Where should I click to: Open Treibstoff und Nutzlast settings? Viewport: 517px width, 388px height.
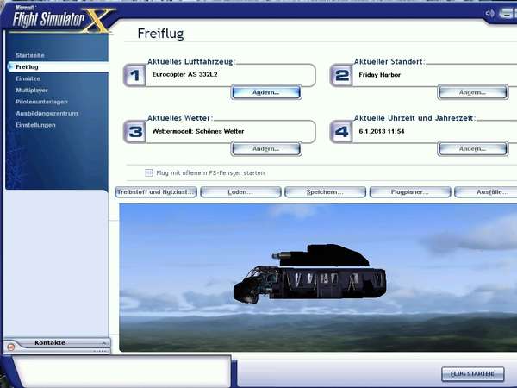[156, 192]
